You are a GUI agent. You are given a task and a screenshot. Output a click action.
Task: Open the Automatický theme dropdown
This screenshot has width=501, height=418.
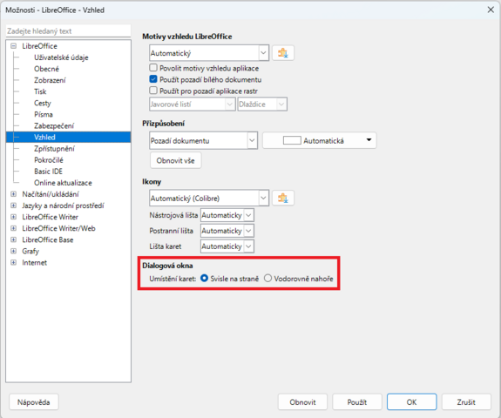tap(209, 53)
